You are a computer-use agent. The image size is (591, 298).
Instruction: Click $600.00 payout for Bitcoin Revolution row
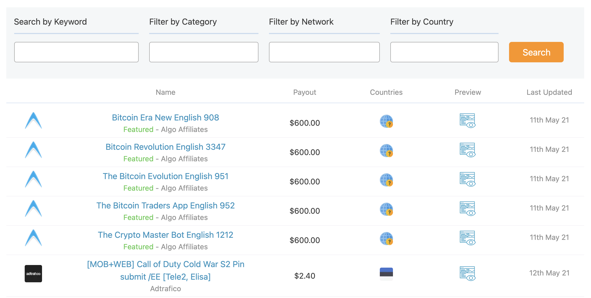coord(305,152)
